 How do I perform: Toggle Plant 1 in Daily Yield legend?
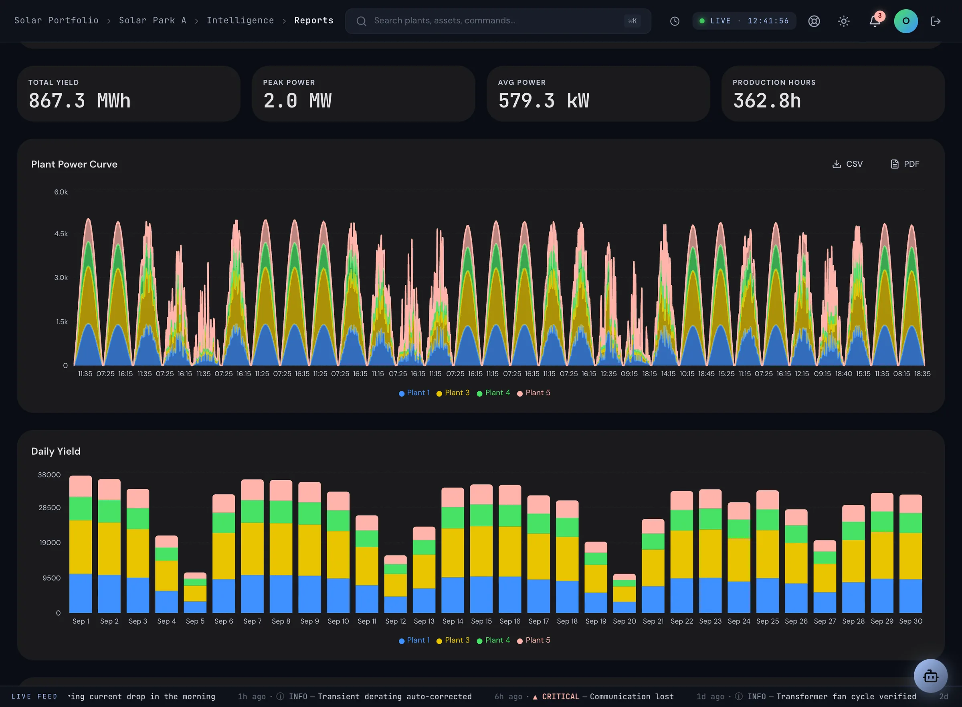coord(414,640)
